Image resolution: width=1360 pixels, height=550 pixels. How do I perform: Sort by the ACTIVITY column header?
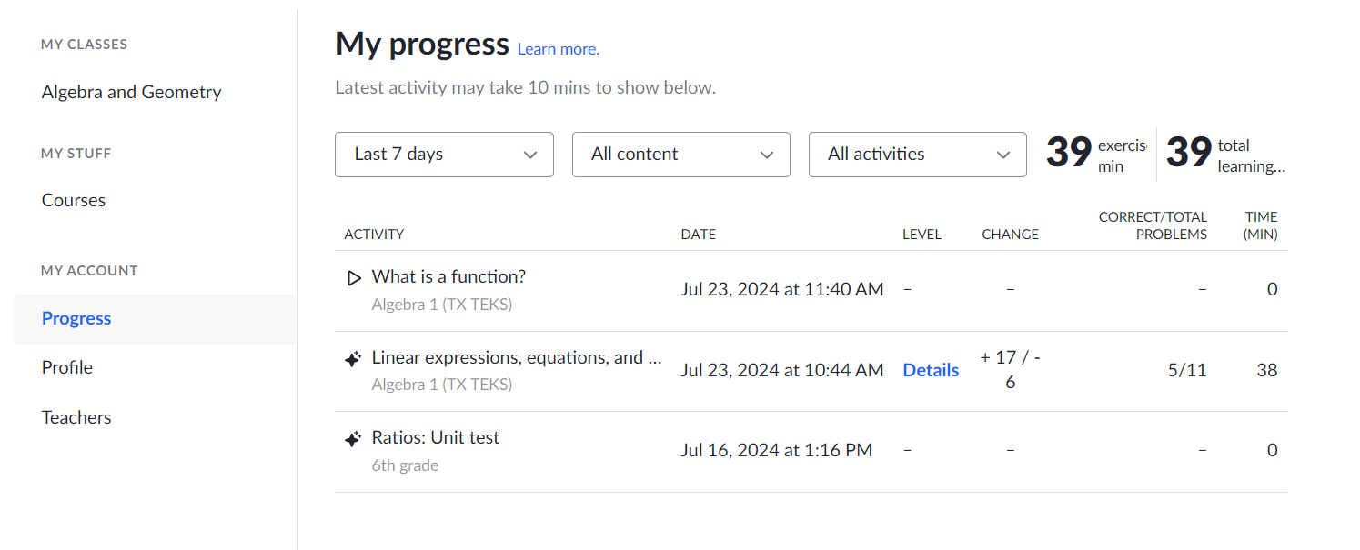pyautogui.click(x=374, y=234)
